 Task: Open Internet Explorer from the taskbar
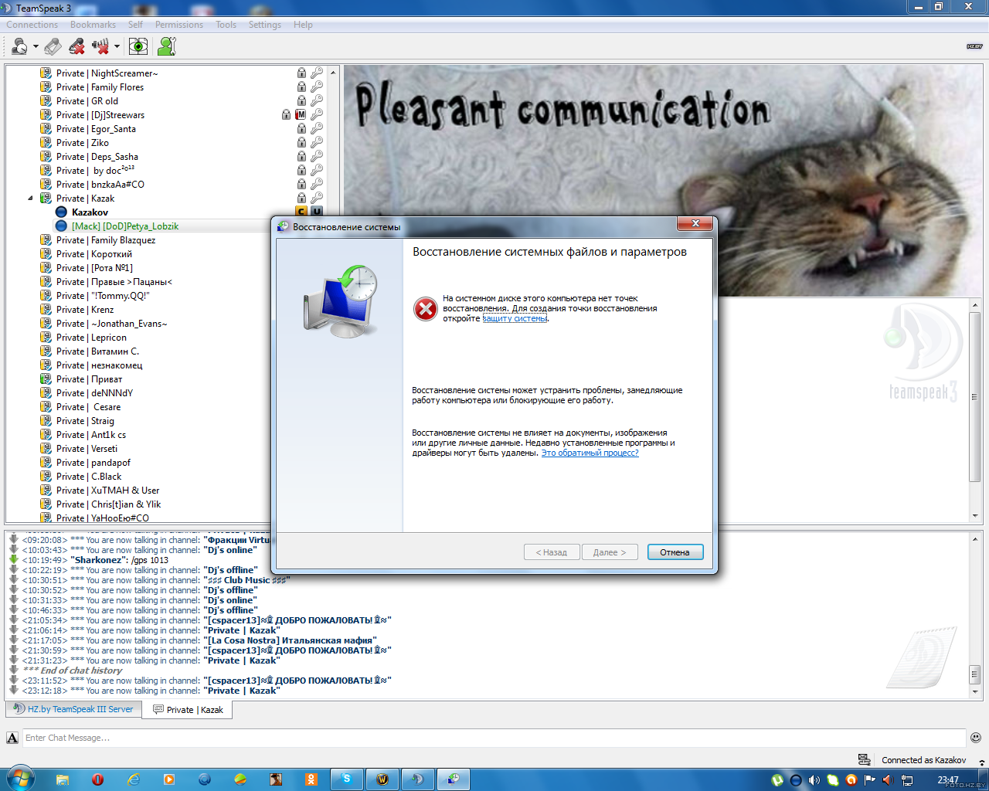[x=134, y=779]
